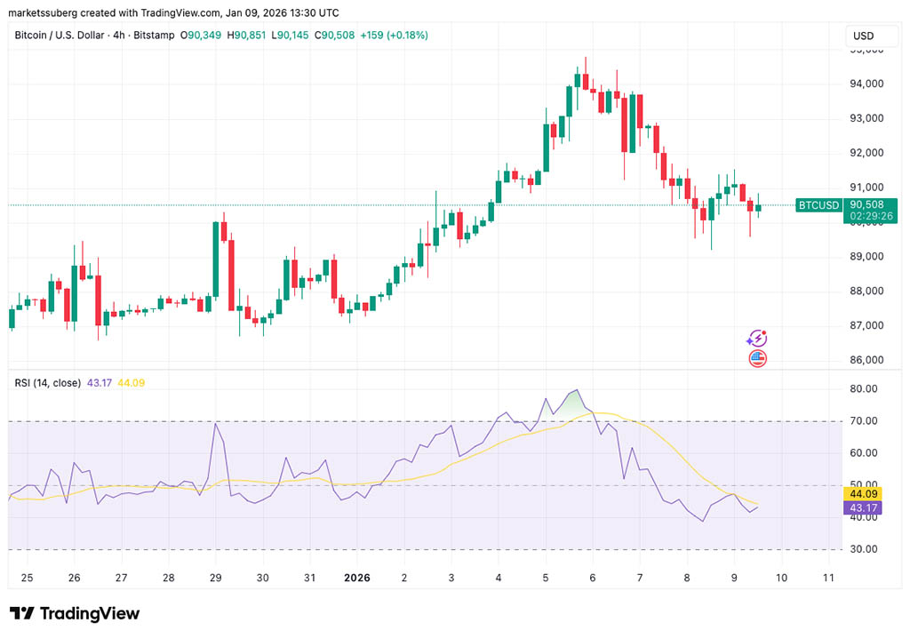Click the purple lightning event icon

pyautogui.click(x=756, y=338)
